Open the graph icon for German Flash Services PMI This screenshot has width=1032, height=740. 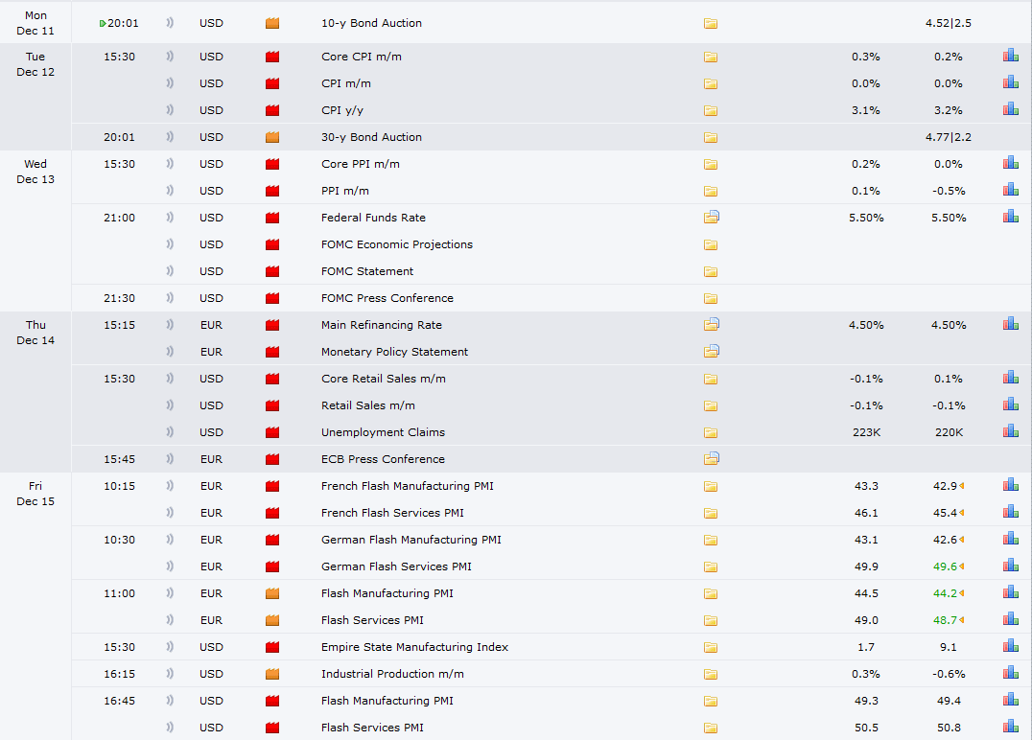(1010, 567)
